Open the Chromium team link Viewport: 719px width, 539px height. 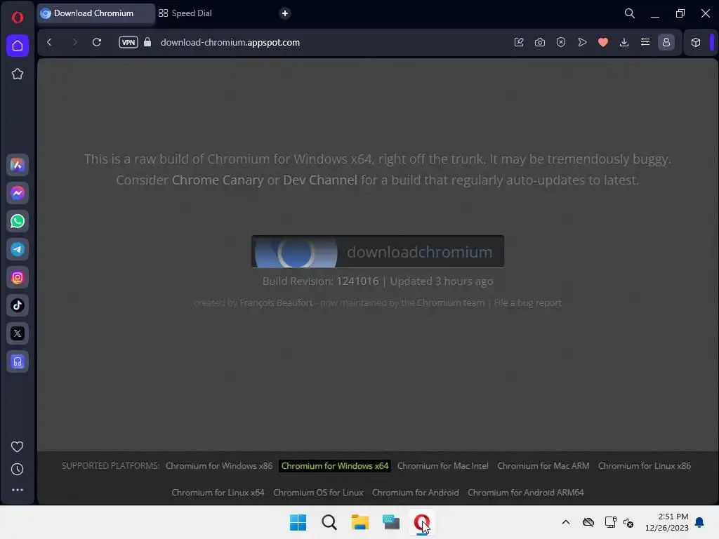click(451, 303)
